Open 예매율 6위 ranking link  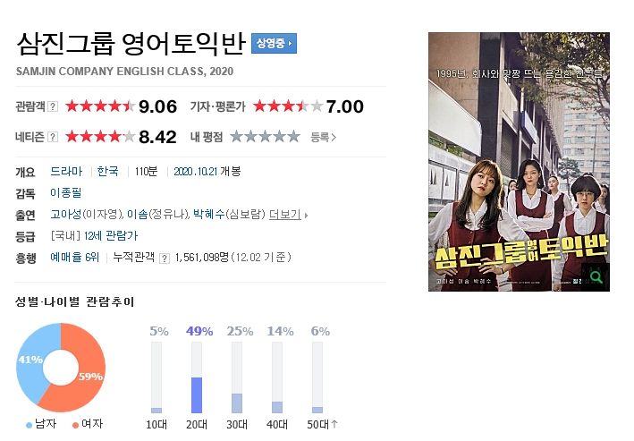(x=75, y=257)
